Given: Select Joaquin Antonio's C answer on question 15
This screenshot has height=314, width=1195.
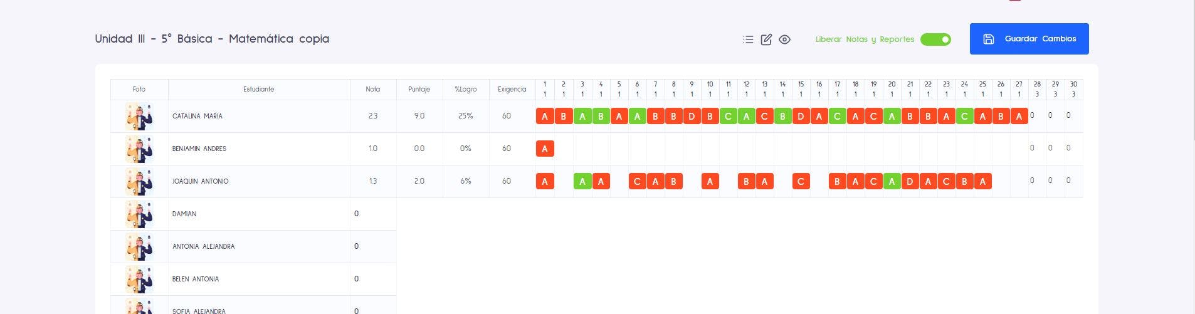Looking at the screenshot, I should [x=801, y=181].
